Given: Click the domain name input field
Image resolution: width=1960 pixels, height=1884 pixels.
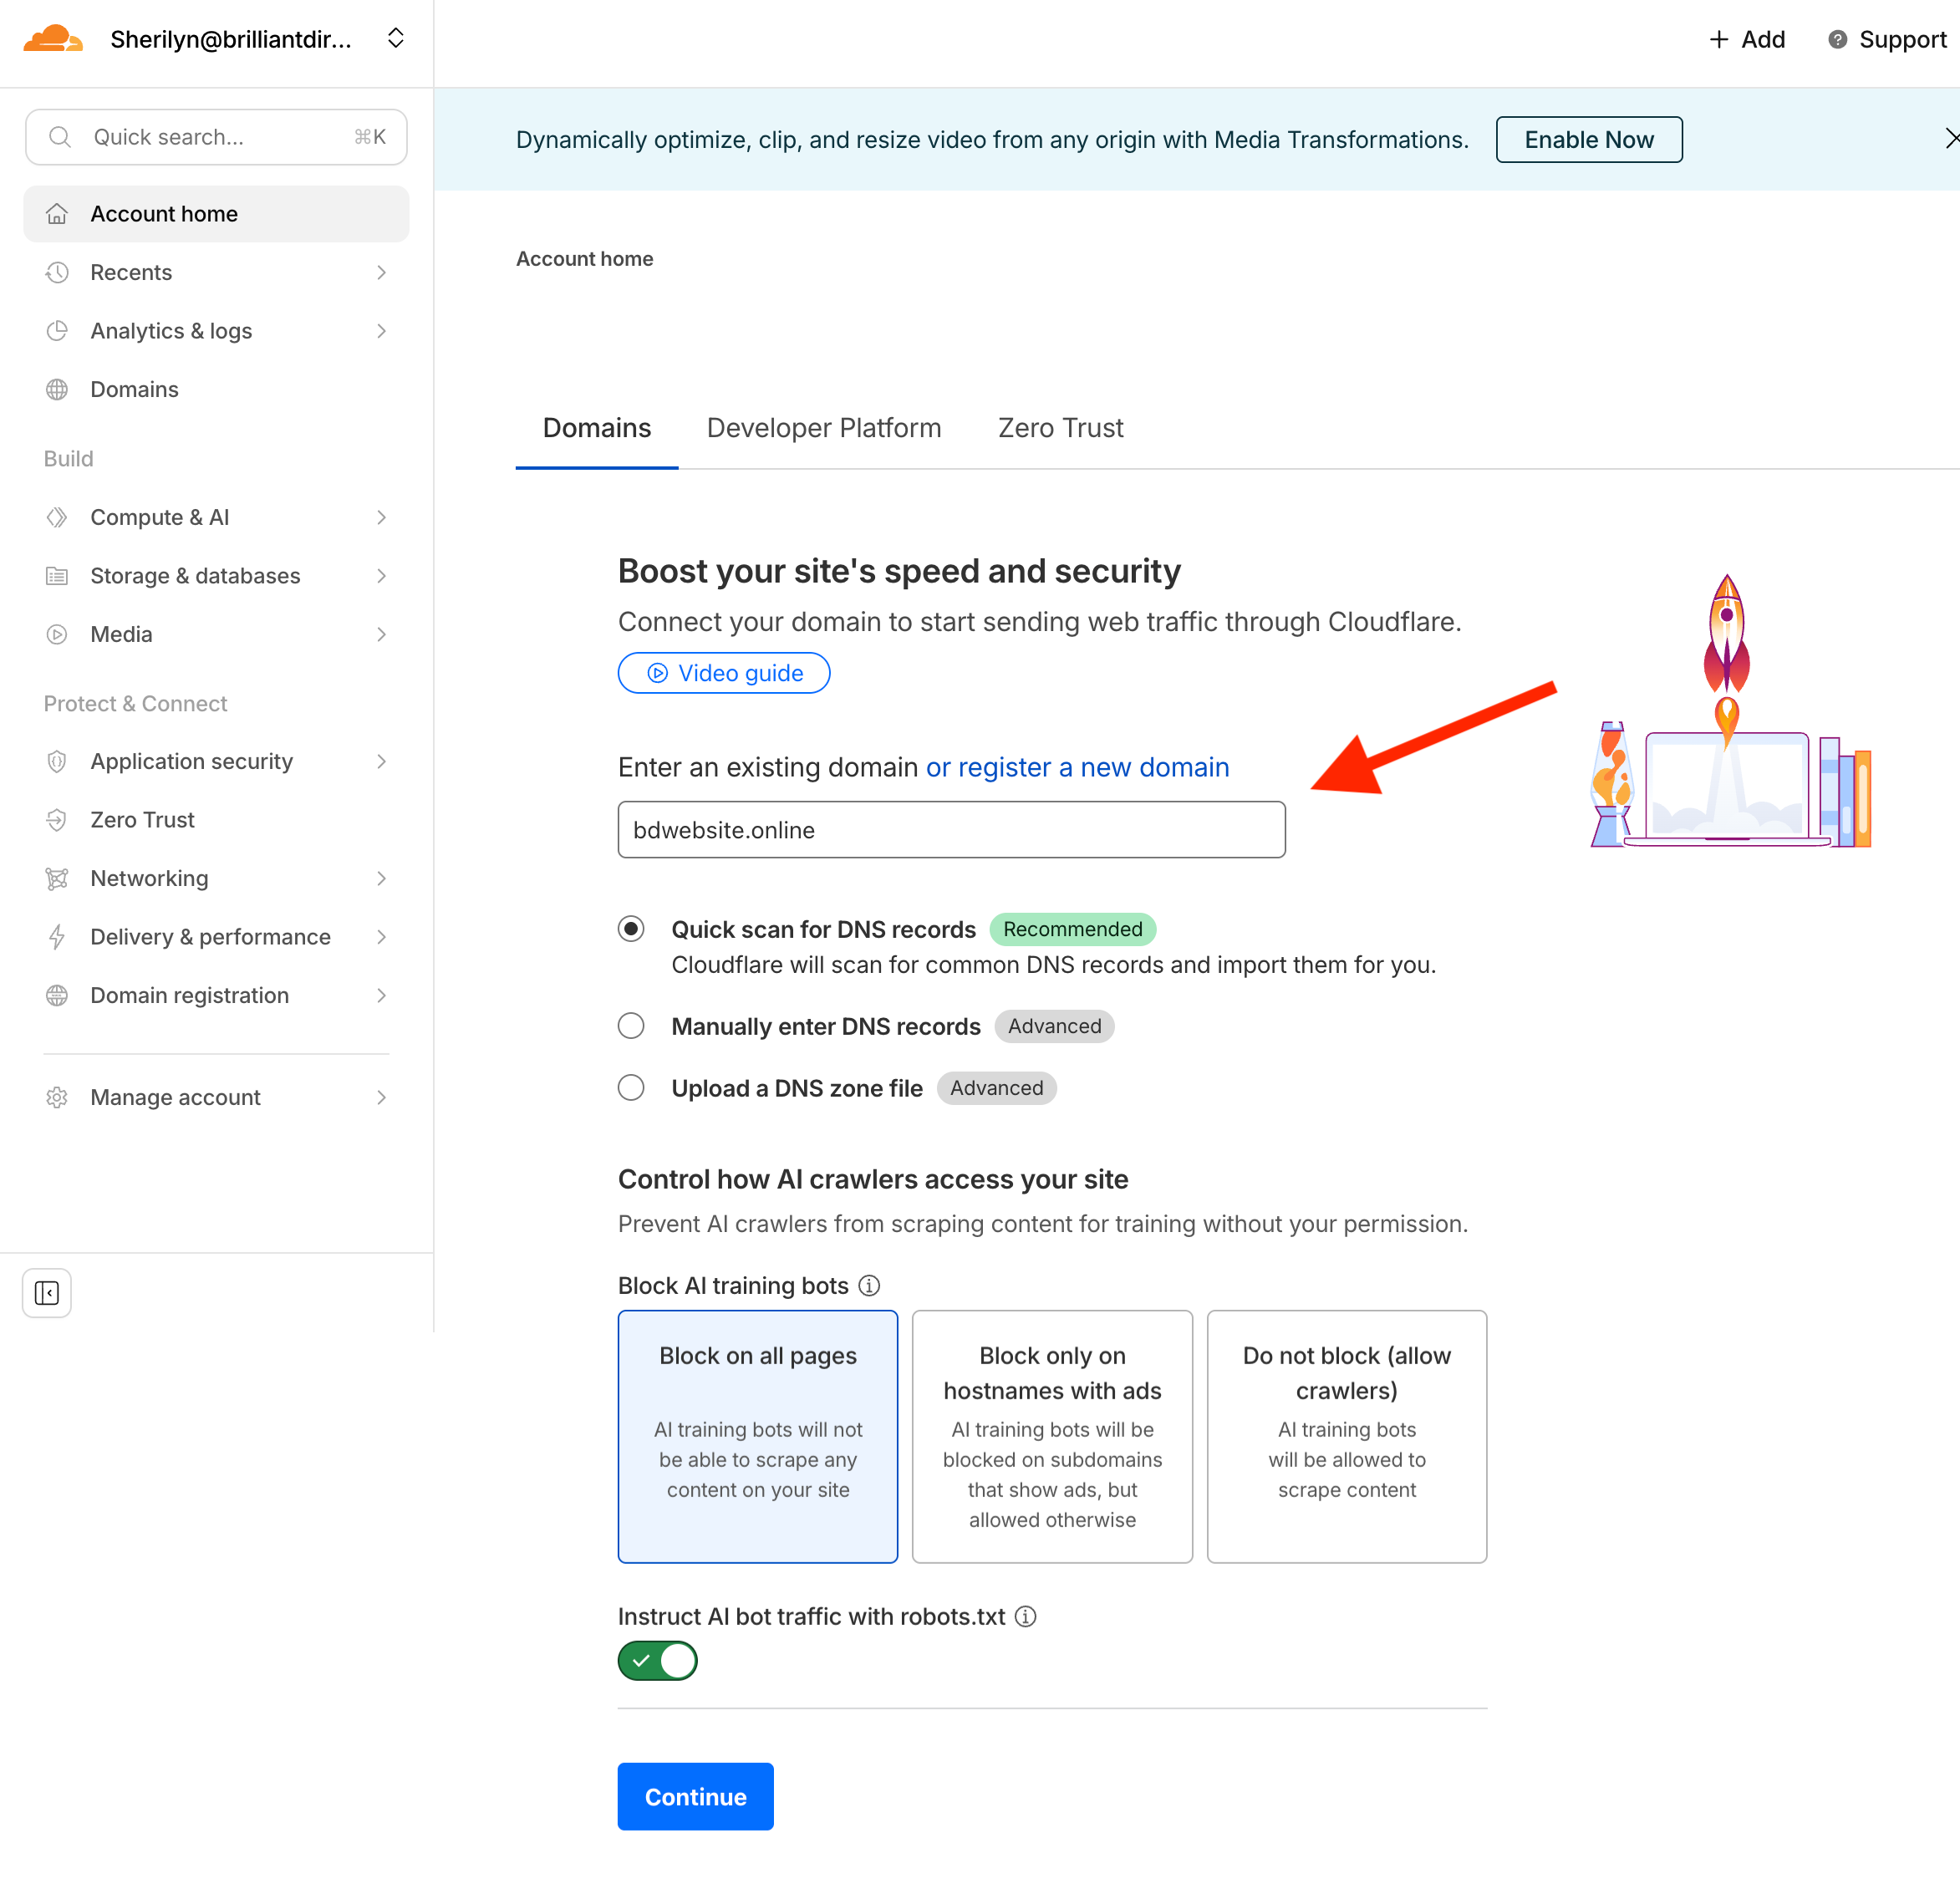Looking at the screenshot, I should 951,830.
